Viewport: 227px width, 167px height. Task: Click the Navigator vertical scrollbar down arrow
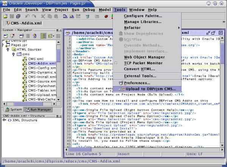point(59,99)
